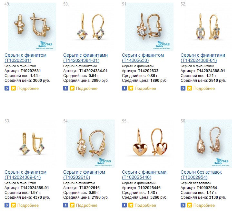Click the cart icon under item T10202581

click(x=13, y=88)
